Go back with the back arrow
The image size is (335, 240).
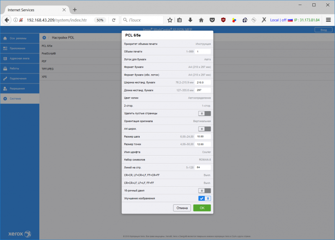pos(7,20)
